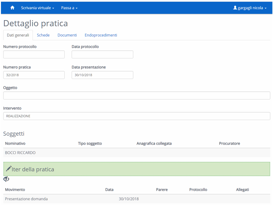The height and width of the screenshot is (205, 273).
Task: Expand the Passa a dropdown
Action: click(69, 8)
